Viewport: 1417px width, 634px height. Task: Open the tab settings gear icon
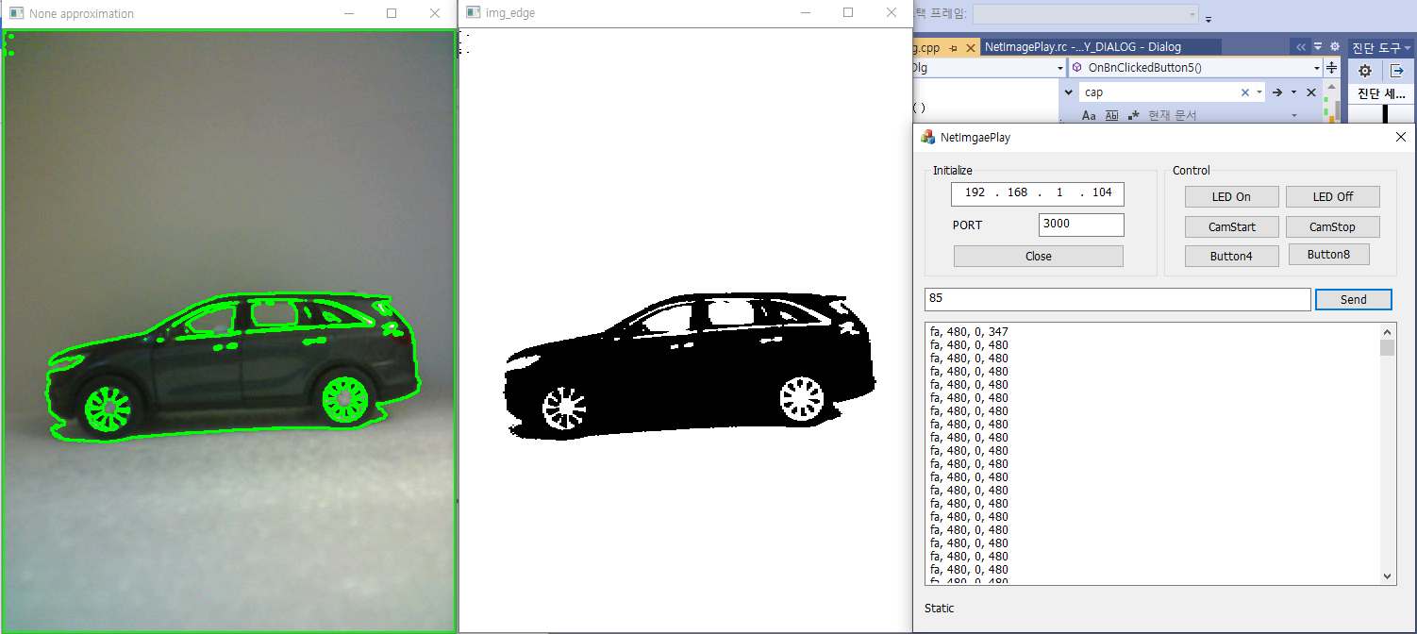(x=1334, y=46)
